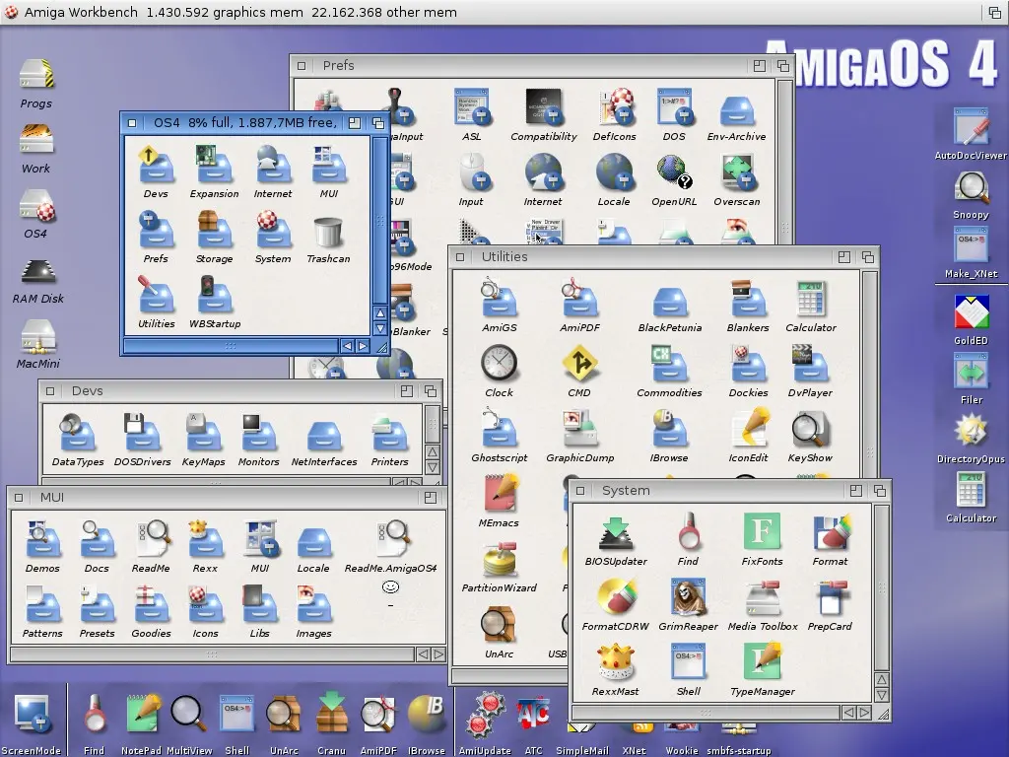The image size is (1009, 757).
Task: Select the System window title bar
Action: pos(690,490)
